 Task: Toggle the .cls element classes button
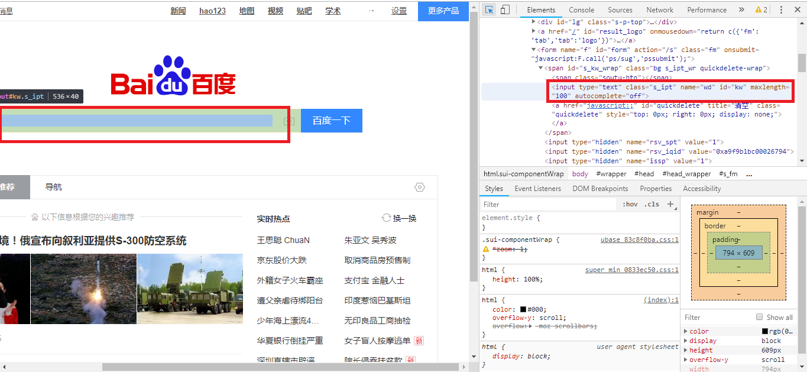click(x=652, y=204)
